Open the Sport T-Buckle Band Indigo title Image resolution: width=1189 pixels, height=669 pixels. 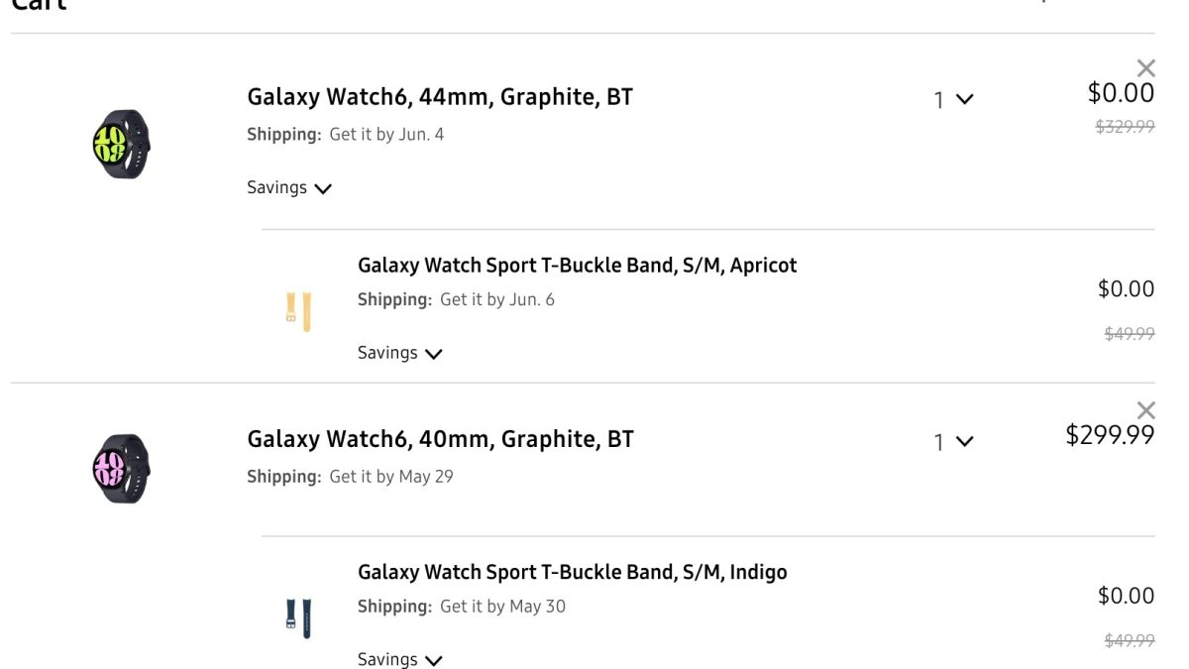(572, 572)
